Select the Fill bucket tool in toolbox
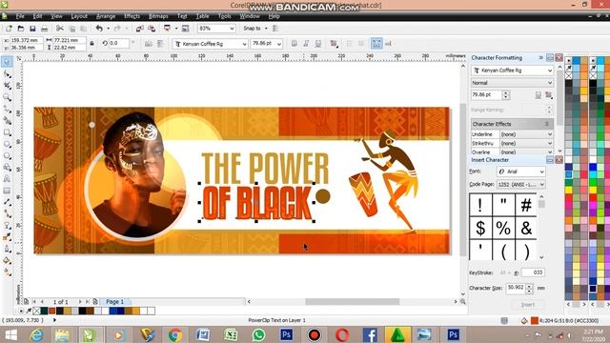610x343 pixels. tap(7, 260)
